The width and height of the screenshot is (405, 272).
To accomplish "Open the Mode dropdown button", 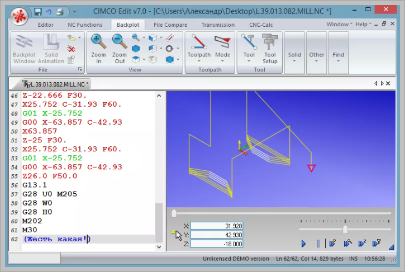I will [x=222, y=49].
